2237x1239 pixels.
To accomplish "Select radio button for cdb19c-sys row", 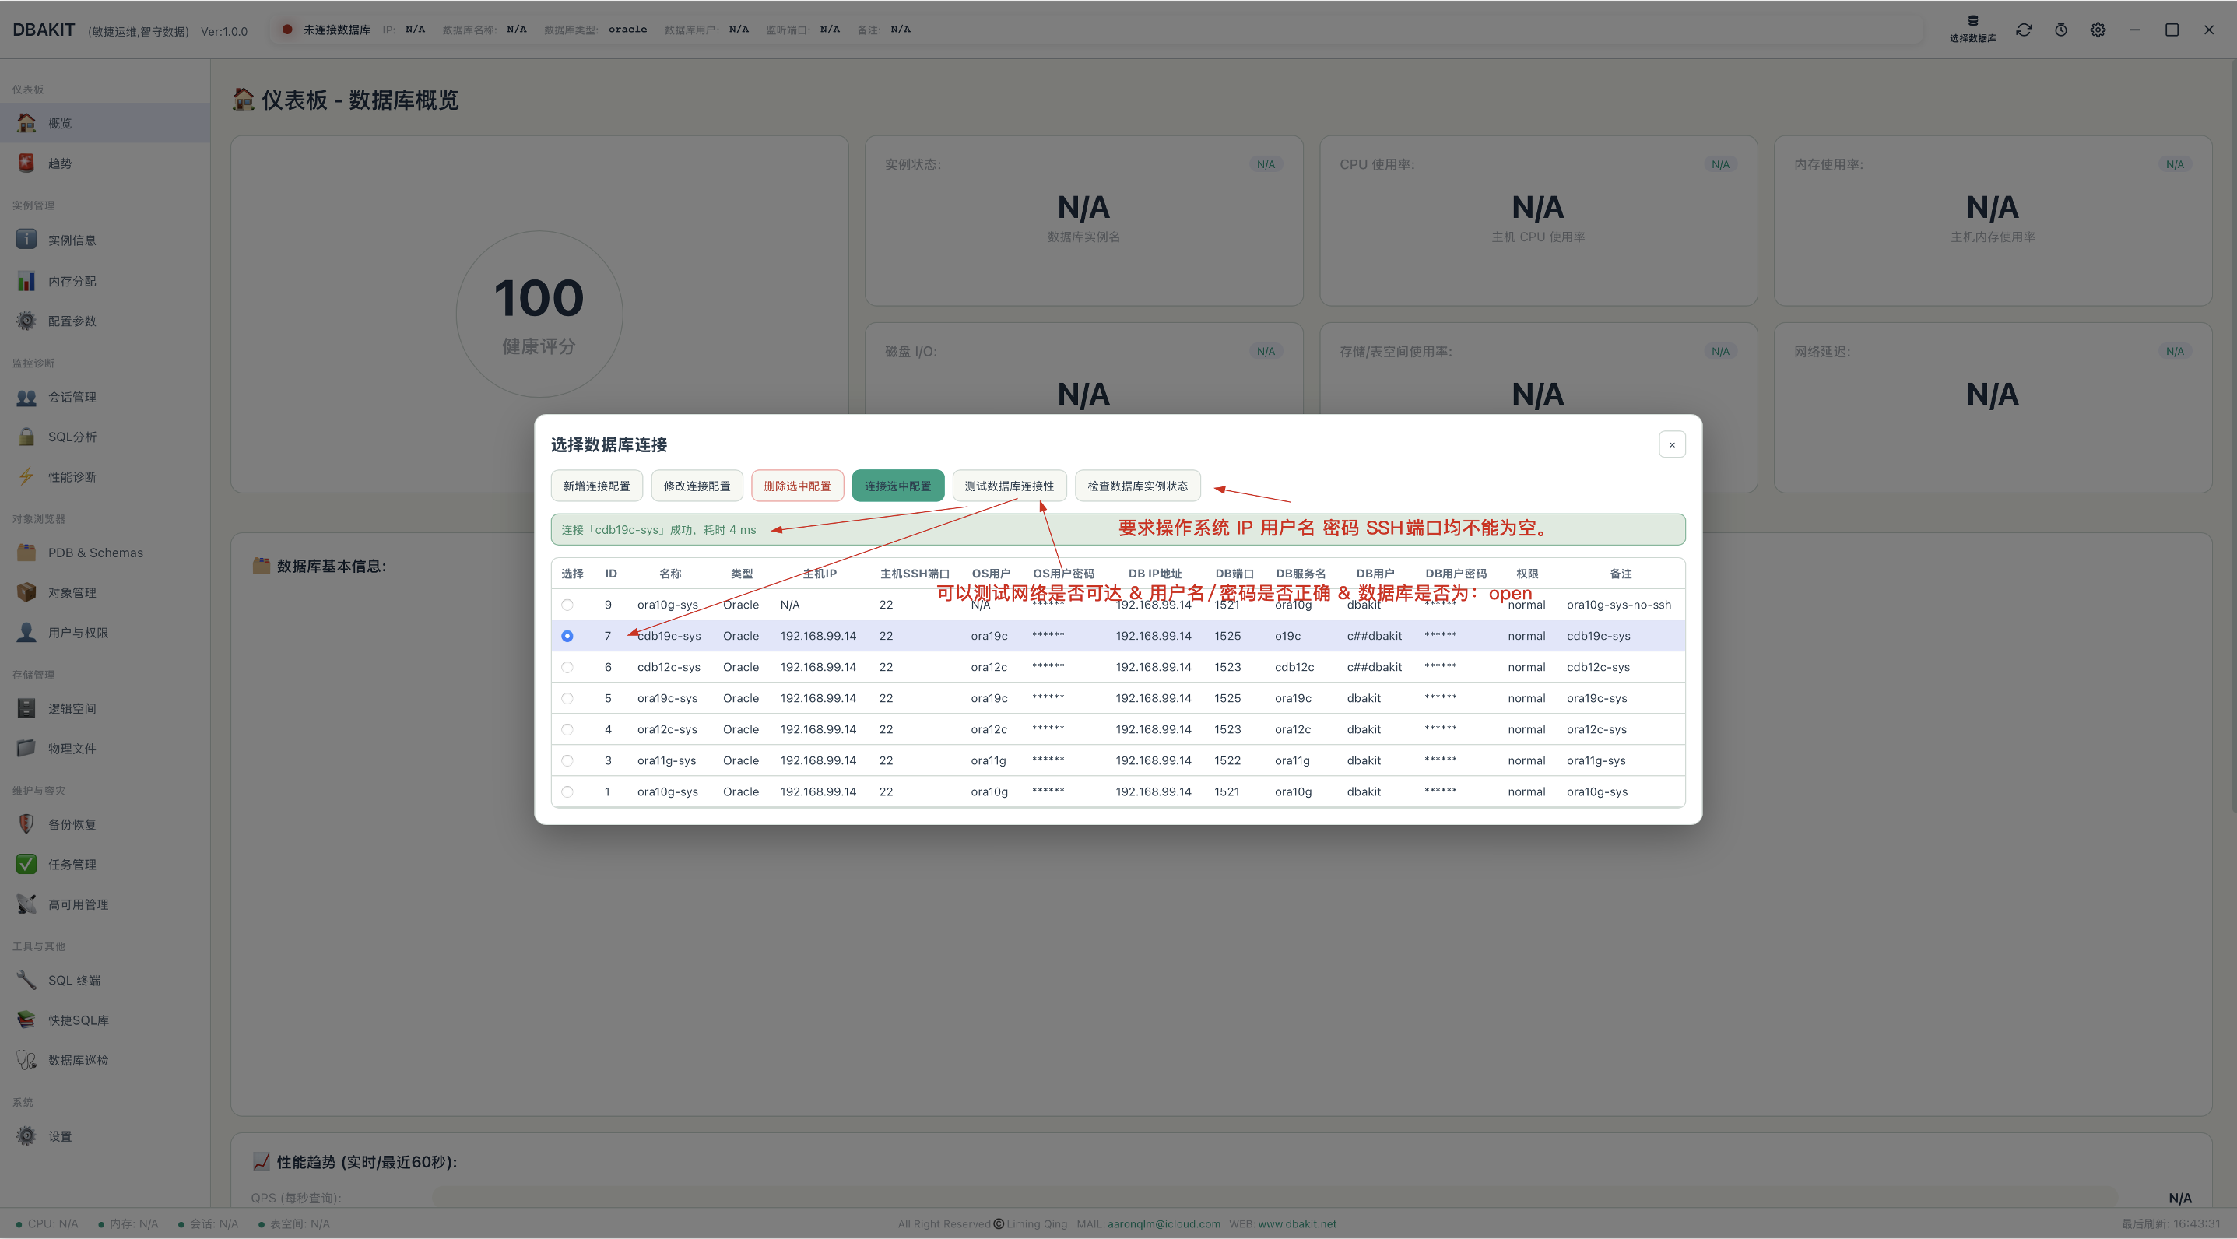I will 567,636.
